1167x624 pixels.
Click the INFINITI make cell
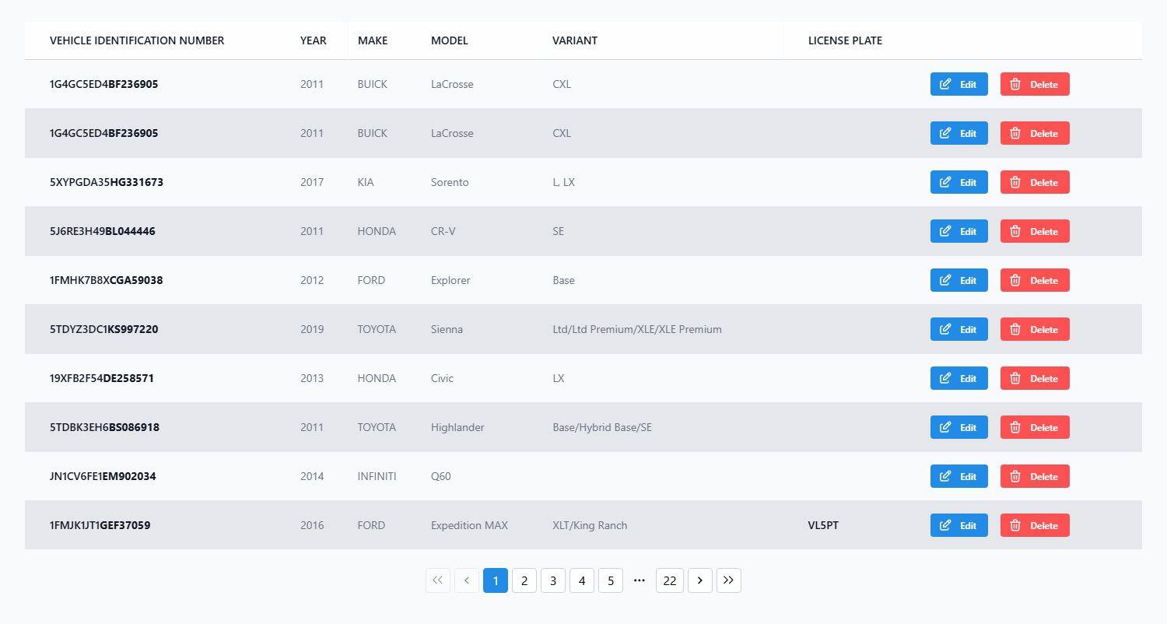click(377, 476)
